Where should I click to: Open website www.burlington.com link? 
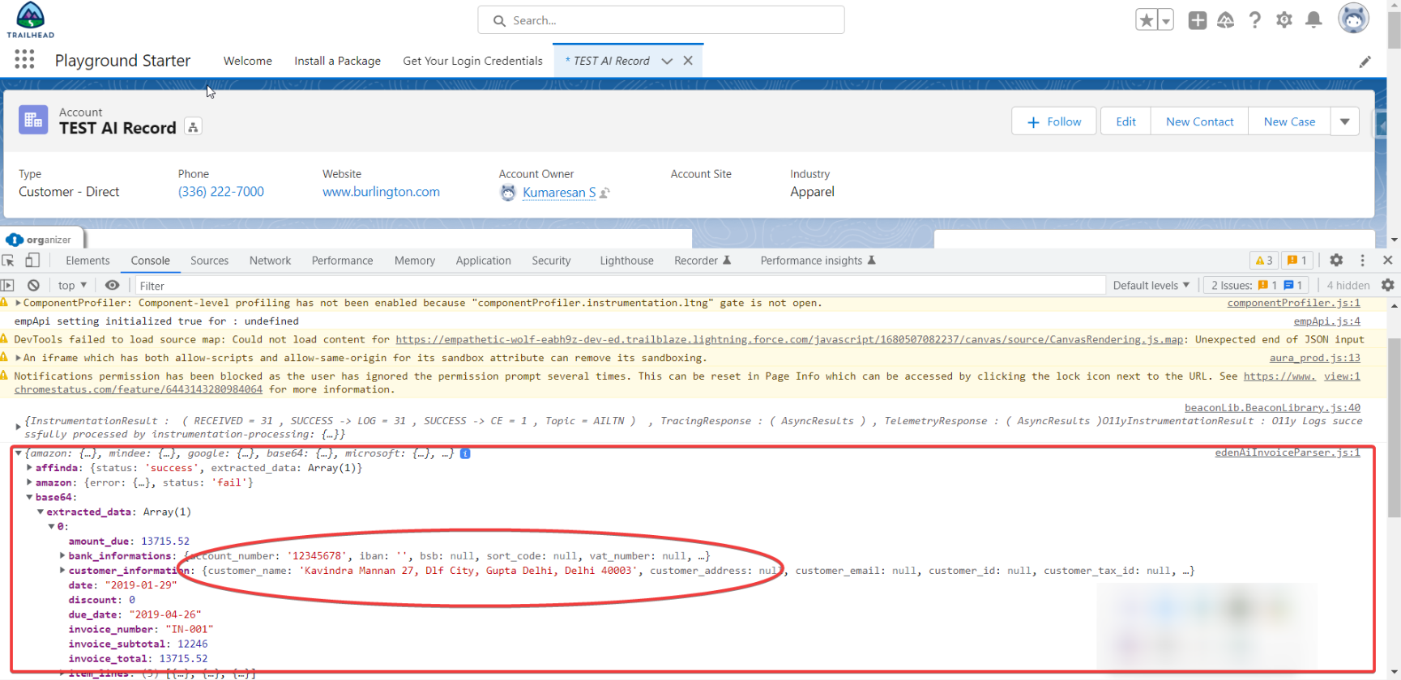381,192
